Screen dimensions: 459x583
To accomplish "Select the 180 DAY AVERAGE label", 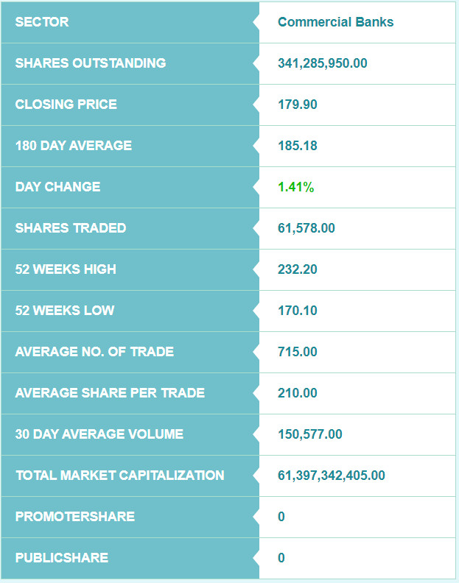I will (73, 146).
